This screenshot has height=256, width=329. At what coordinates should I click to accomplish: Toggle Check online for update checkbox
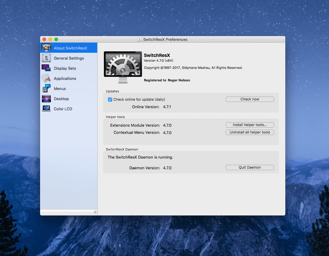tap(110, 99)
